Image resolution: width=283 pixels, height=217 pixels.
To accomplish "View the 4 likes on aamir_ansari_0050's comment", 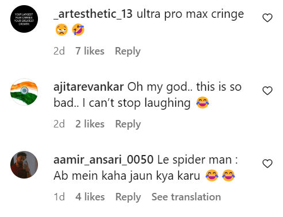I will coord(90,197).
